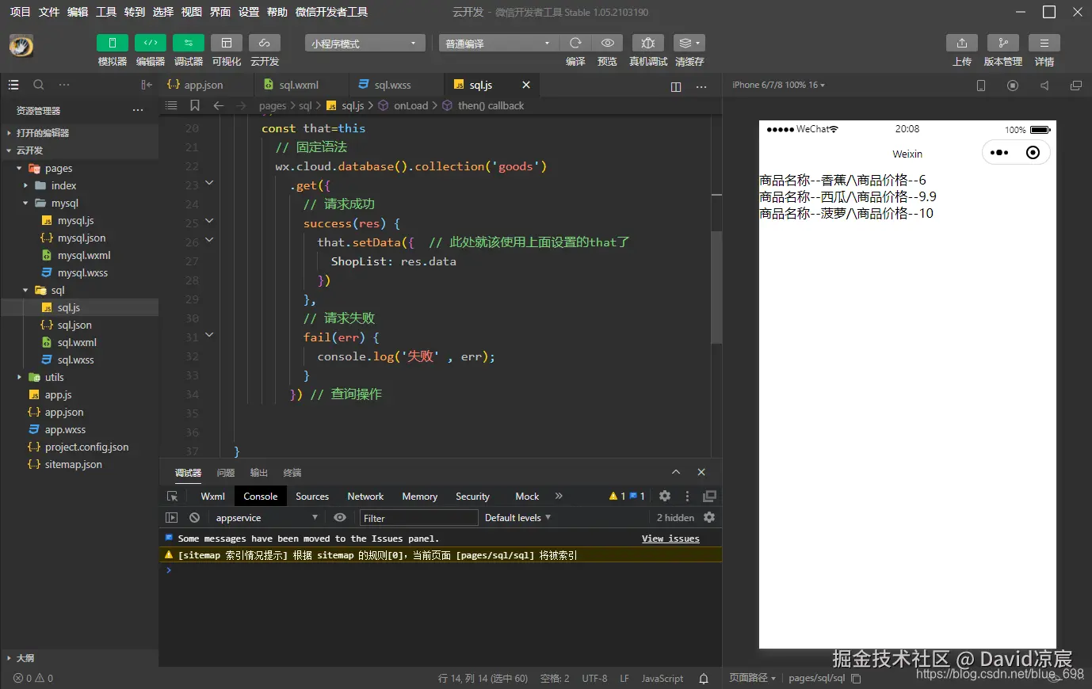The image size is (1092, 689).
Task: Click the split editor icon
Action: coord(676,86)
